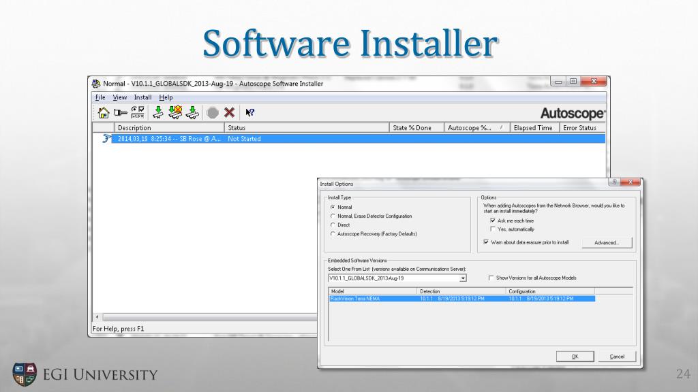This screenshot has height=392, width=698.
Task: Click the Autoscope Software Installer title bar app icon
Action: (95, 84)
